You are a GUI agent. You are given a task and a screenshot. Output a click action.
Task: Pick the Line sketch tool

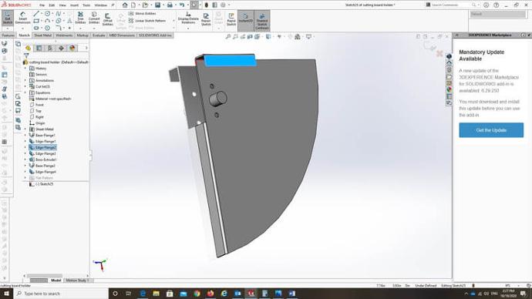[36, 14]
